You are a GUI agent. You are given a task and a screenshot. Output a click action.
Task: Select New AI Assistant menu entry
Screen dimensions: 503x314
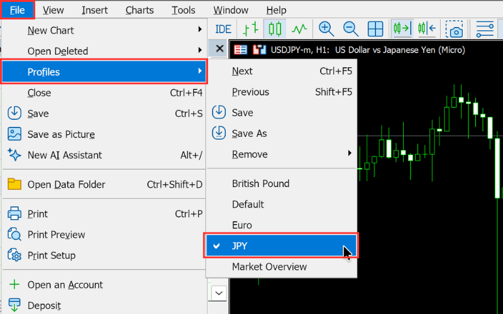pyautogui.click(x=104, y=155)
